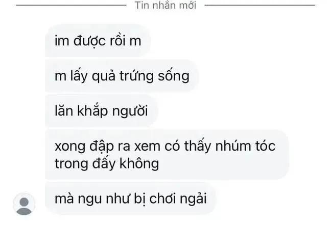Image resolution: width=331 pixels, height=226 pixels.
Task: Click message starting 'xong đập ra xem'
Action: point(167,155)
